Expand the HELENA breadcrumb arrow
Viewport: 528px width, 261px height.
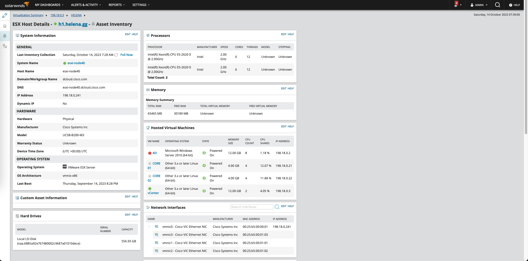tap(85, 15)
